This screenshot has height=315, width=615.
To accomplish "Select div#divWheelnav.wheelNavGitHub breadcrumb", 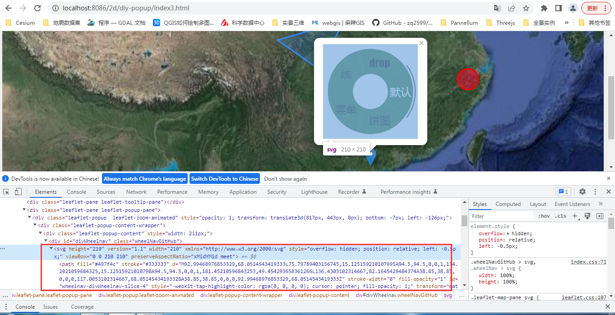I will pos(396,295).
